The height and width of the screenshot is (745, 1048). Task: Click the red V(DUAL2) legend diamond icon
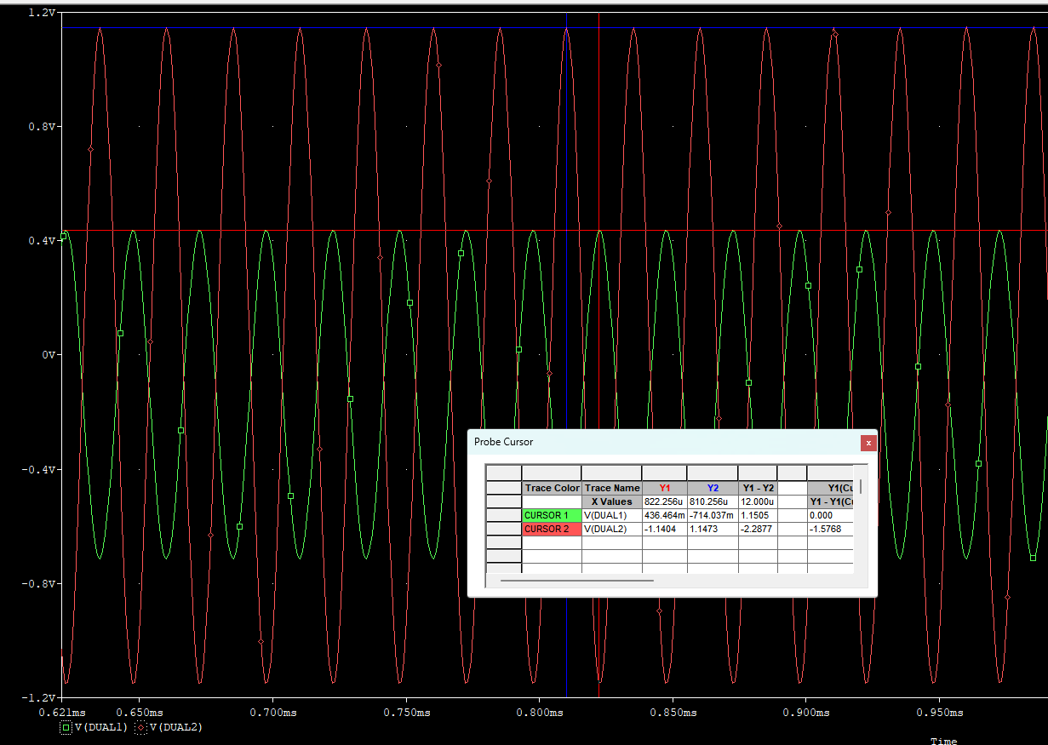[141, 727]
